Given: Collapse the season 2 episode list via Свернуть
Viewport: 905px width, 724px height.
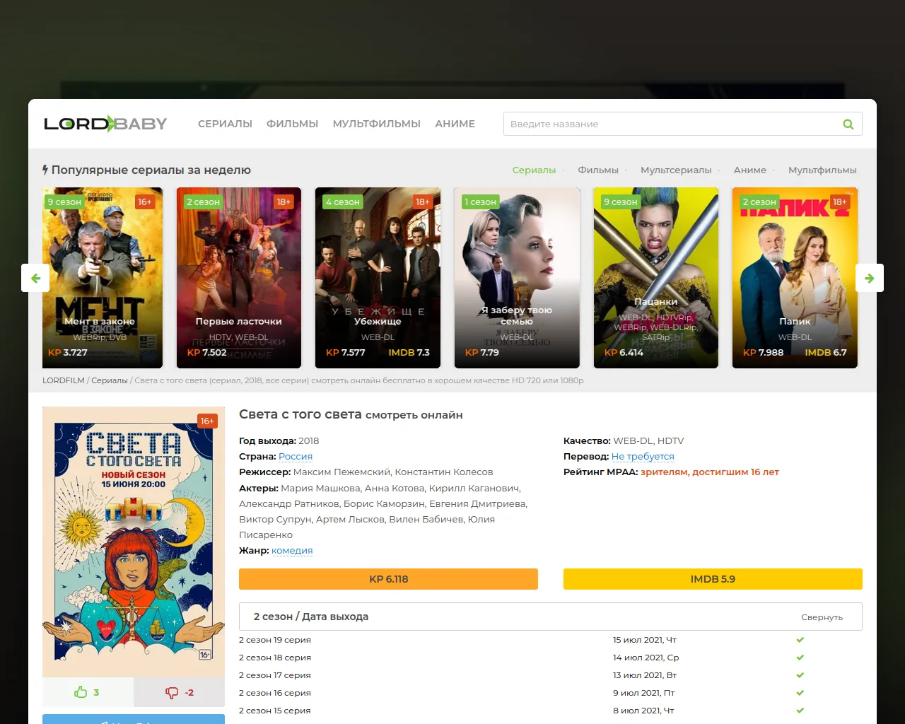Looking at the screenshot, I should tap(822, 617).
